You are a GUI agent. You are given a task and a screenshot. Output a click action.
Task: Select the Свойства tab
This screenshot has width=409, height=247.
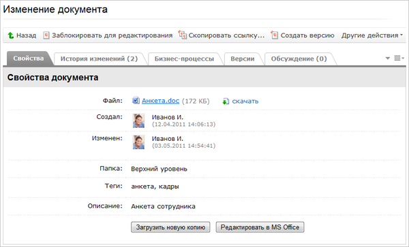click(x=29, y=59)
